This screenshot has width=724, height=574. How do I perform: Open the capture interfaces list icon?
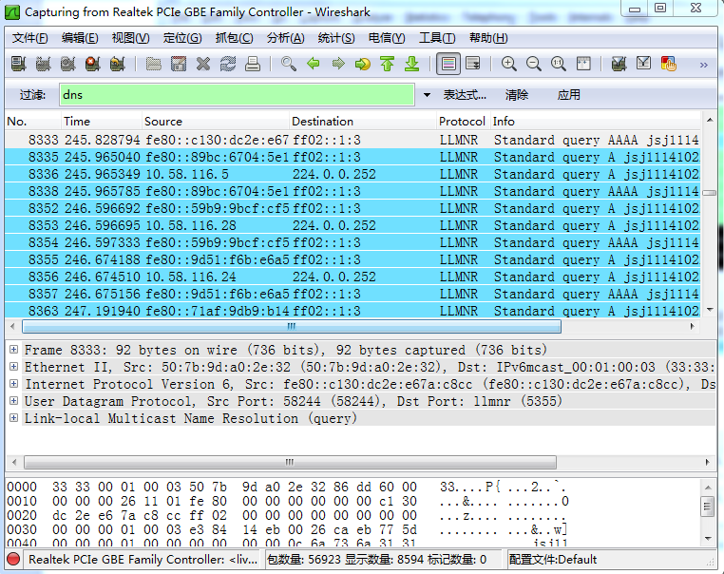[18, 64]
